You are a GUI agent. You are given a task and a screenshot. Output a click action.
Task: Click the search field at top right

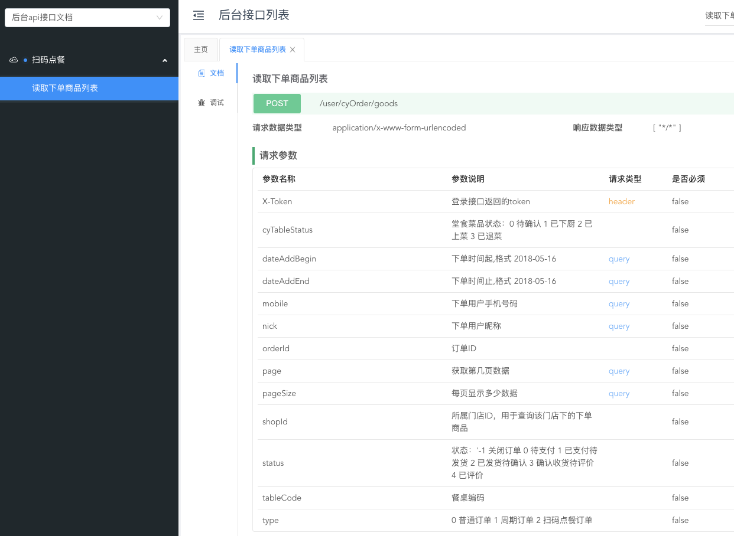(x=719, y=15)
